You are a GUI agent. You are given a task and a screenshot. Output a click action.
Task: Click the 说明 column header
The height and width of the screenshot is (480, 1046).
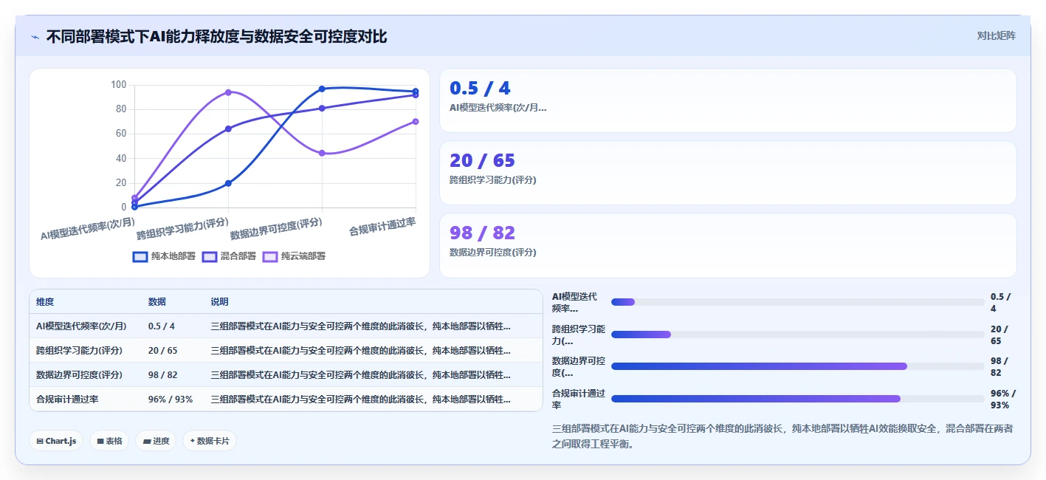tap(220, 302)
